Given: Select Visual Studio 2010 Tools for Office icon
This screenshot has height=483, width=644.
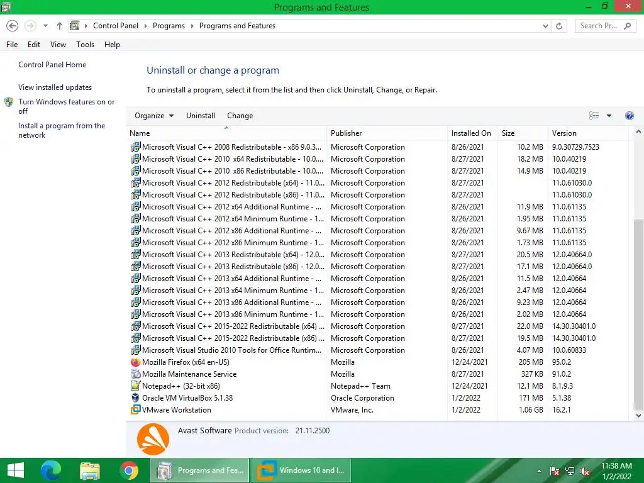Looking at the screenshot, I should click(136, 350).
